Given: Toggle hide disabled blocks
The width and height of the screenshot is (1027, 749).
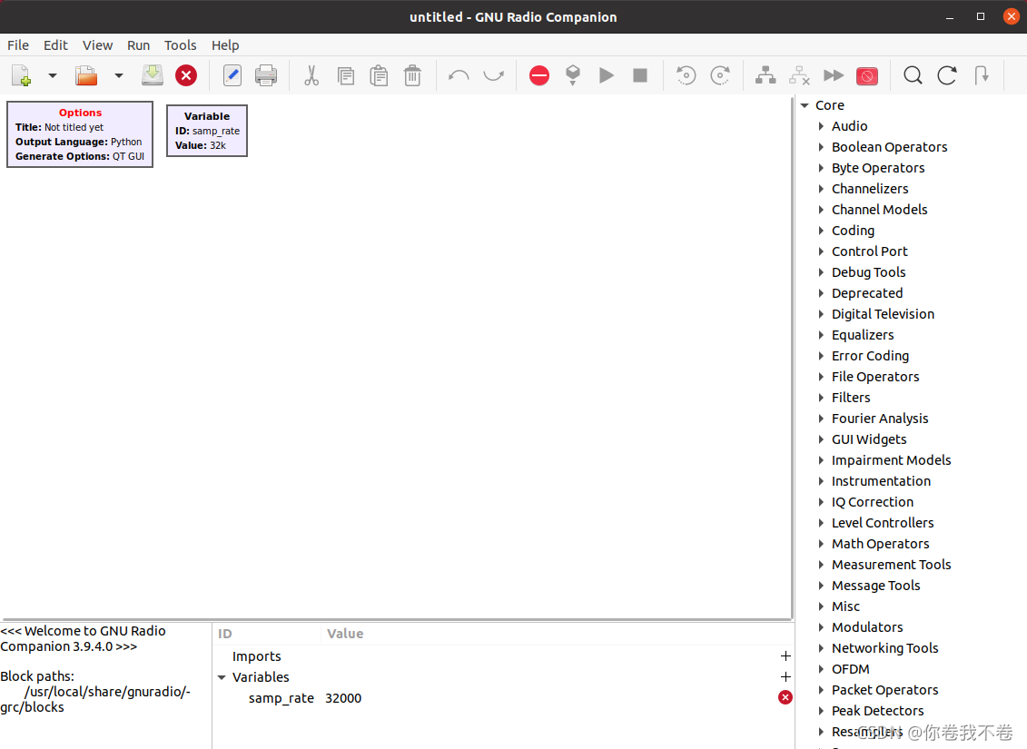Looking at the screenshot, I should click(866, 76).
